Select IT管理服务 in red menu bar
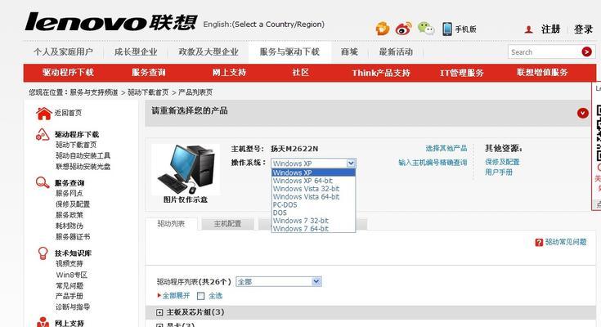 461,73
